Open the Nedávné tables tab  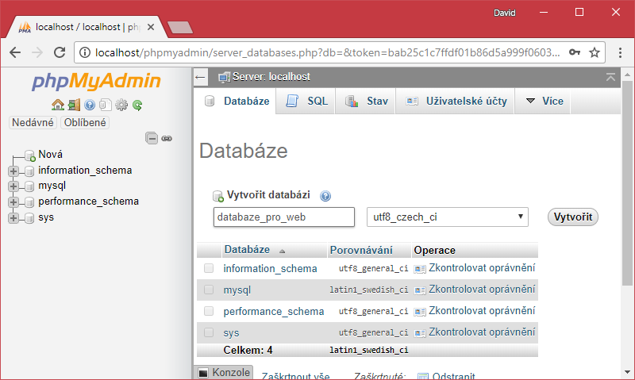[x=33, y=123]
